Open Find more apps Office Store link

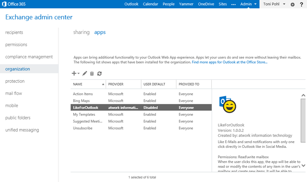click(229, 62)
